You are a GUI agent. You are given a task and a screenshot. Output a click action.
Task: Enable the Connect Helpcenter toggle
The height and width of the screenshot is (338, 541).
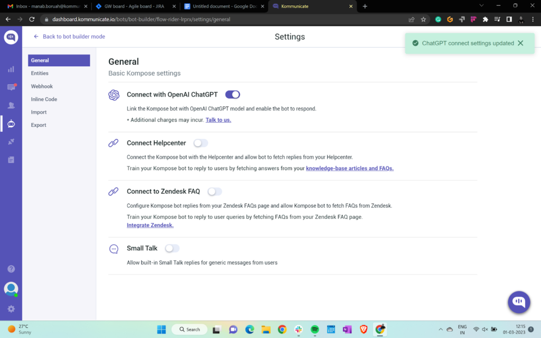click(200, 143)
